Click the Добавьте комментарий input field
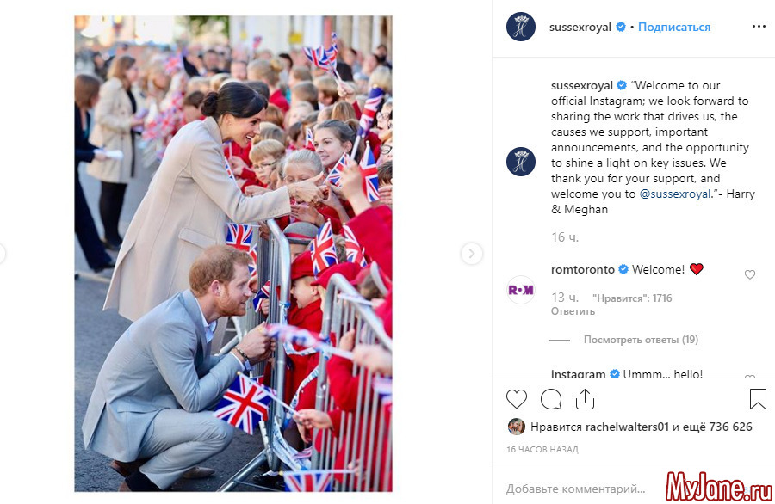 (x=576, y=489)
